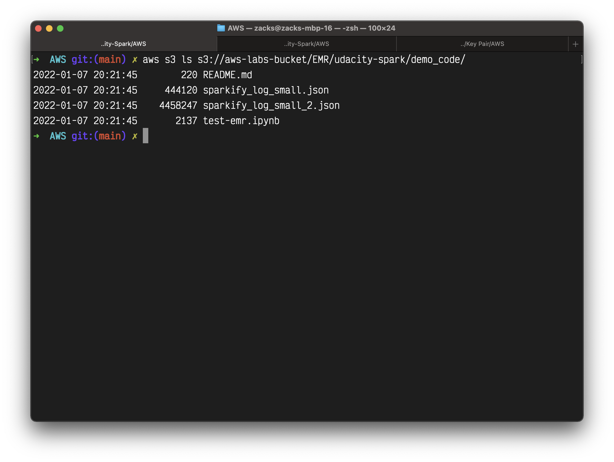This screenshot has height=462, width=614.
Task: Select the first ..ity-Spark/AWS tab
Action: 123,44
